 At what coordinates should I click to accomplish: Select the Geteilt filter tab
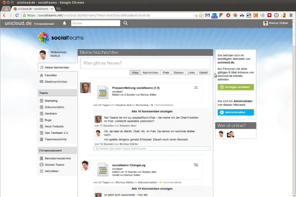coord(203,73)
